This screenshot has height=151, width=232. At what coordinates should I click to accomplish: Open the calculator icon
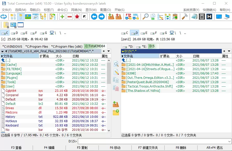click(202, 17)
